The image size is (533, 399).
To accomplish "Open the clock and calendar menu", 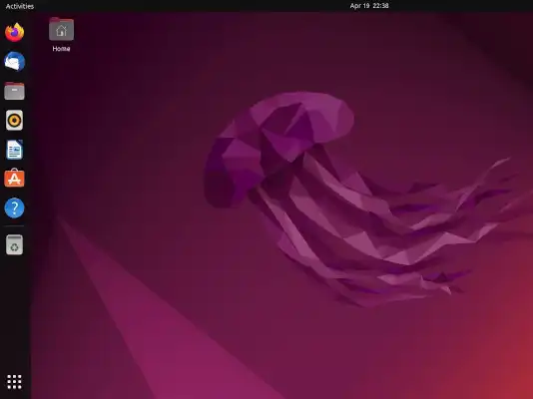I will pyautogui.click(x=369, y=6).
